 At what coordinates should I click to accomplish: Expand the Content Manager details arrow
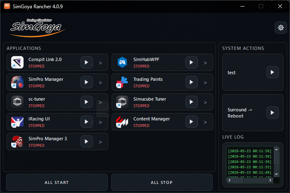(x=205, y=122)
